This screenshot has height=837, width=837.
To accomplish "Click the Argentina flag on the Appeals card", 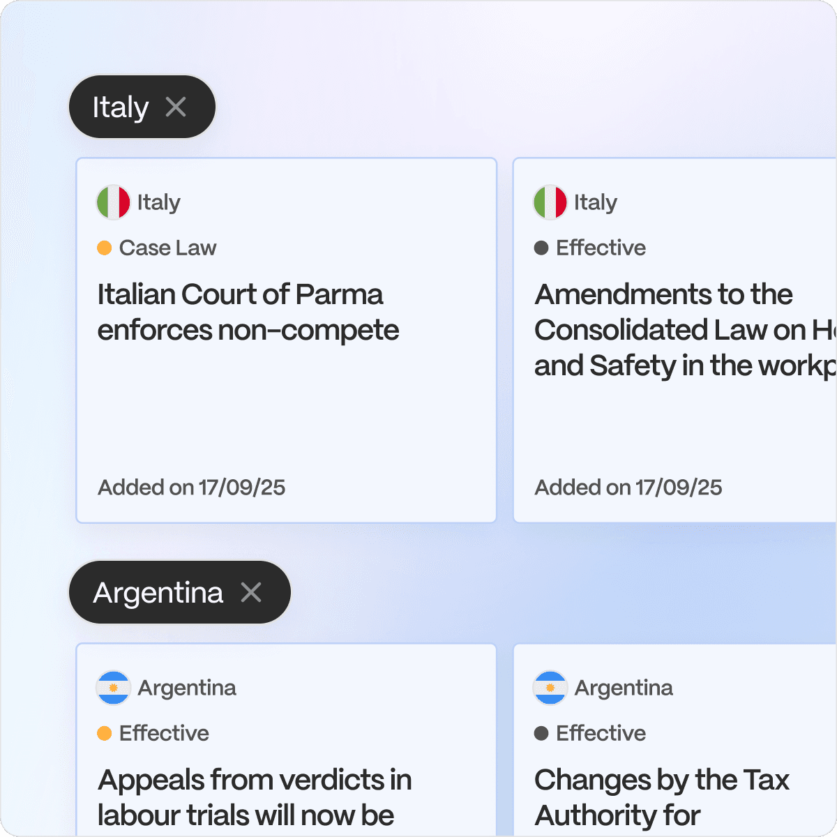I will pos(113,688).
